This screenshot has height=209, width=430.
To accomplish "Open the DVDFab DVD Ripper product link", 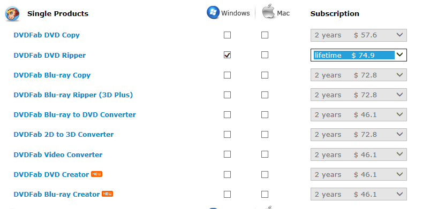I will coord(50,56).
